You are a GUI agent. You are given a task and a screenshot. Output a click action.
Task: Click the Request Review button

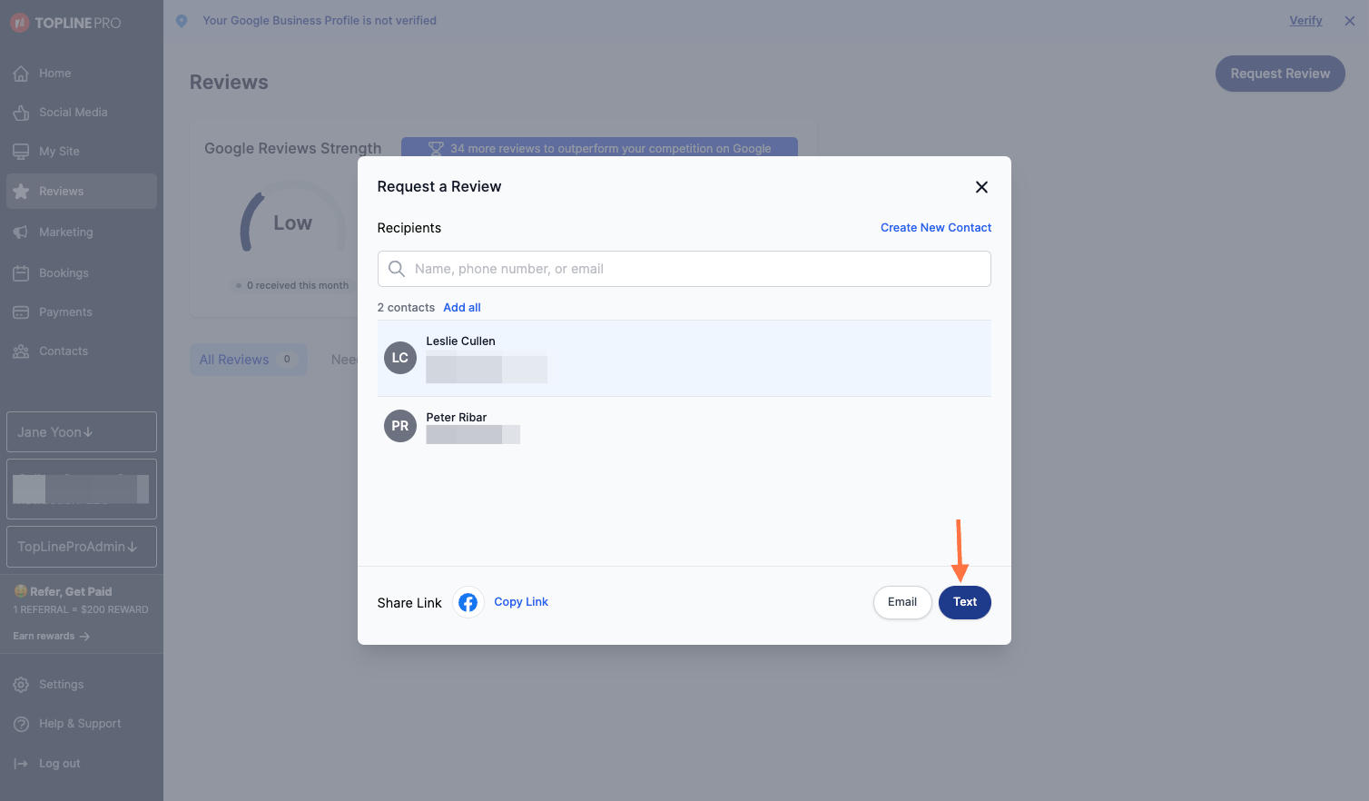point(1280,74)
